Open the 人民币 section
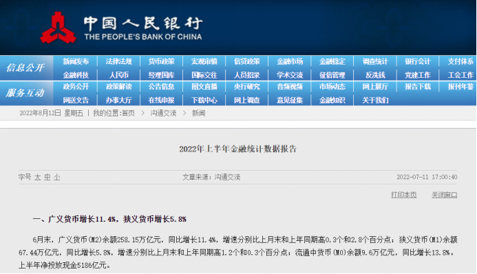 118,75
